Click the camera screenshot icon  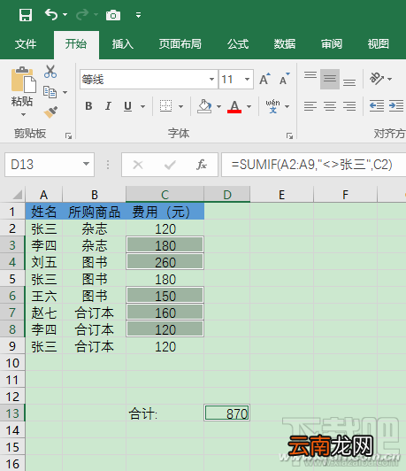pyautogui.click(x=113, y=15)
